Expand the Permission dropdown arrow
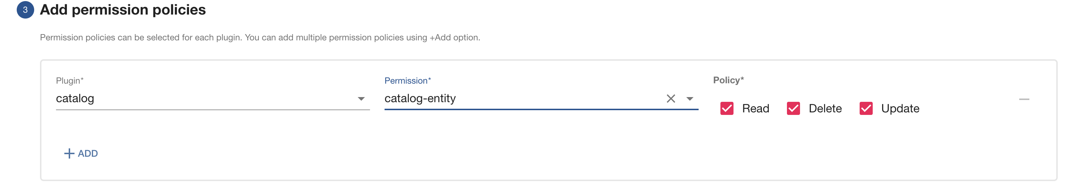This screenshot has width=1065, height=192. pyautogui.click(x=690, y=99)
